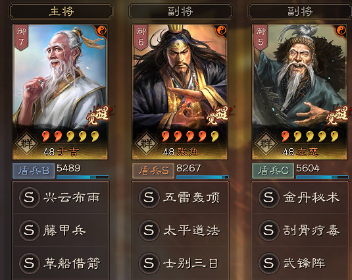The height and width of the screenshot is (280, 352).
Task: Open Zuo Ci (左慈) general card portrait
Action: (x=299, y=92)
